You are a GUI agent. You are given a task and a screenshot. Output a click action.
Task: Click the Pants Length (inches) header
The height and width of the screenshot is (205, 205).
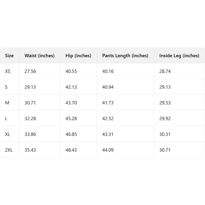click(x=125, y=56)
